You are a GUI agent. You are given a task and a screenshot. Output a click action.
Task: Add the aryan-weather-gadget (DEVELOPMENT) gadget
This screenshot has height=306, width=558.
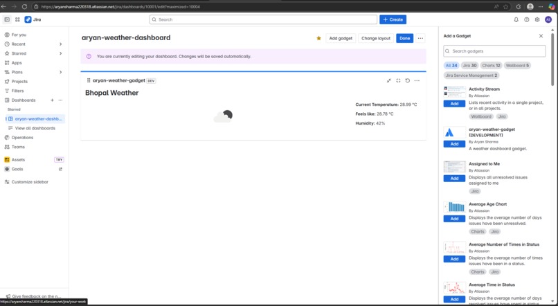tap(454, 144)
